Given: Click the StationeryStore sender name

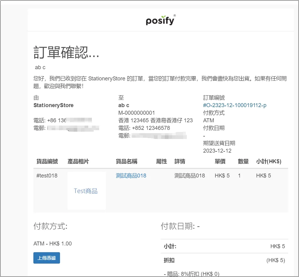Looking at the screenshot, I should (54, 105).
